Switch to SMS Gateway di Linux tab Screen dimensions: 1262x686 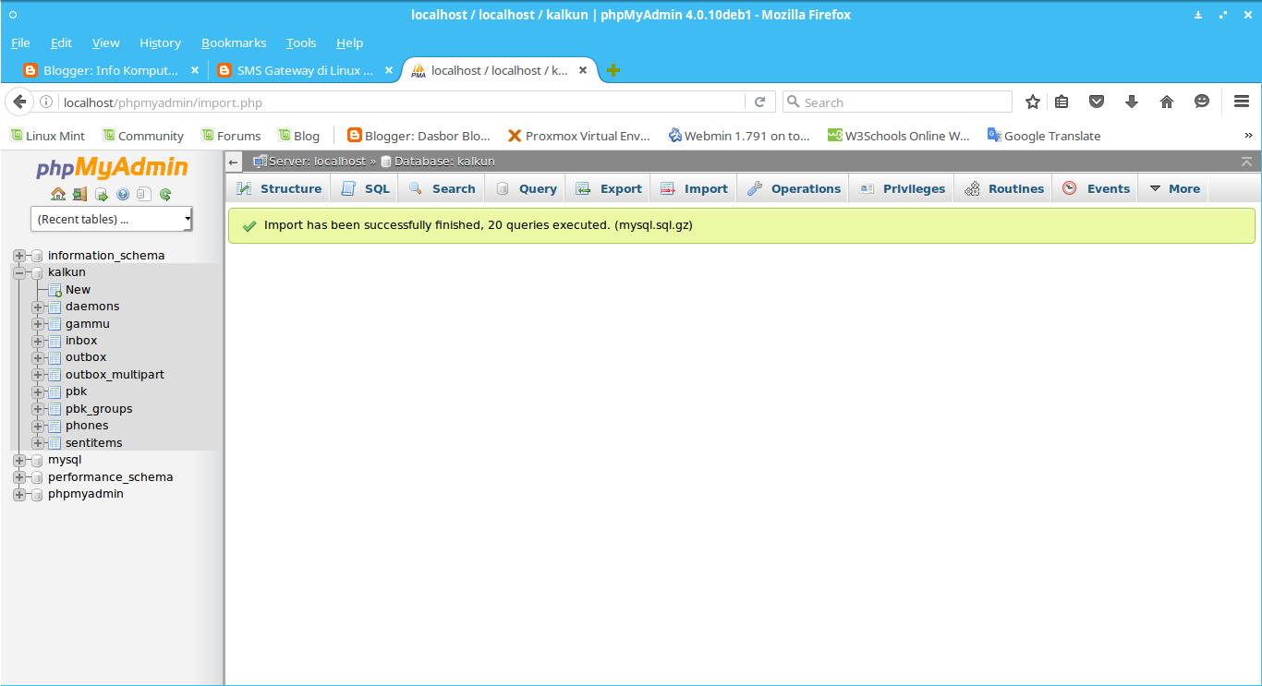pyautogui.click(x=306, y=70)
